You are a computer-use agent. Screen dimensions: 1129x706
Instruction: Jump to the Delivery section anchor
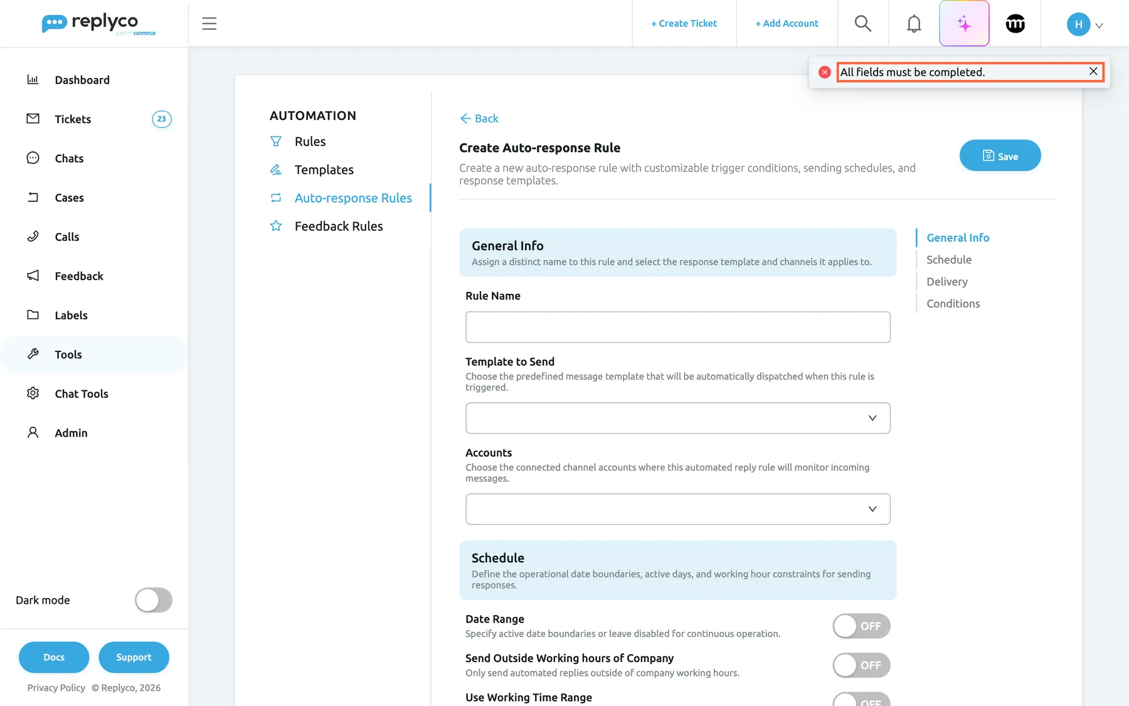pos(946,282)
